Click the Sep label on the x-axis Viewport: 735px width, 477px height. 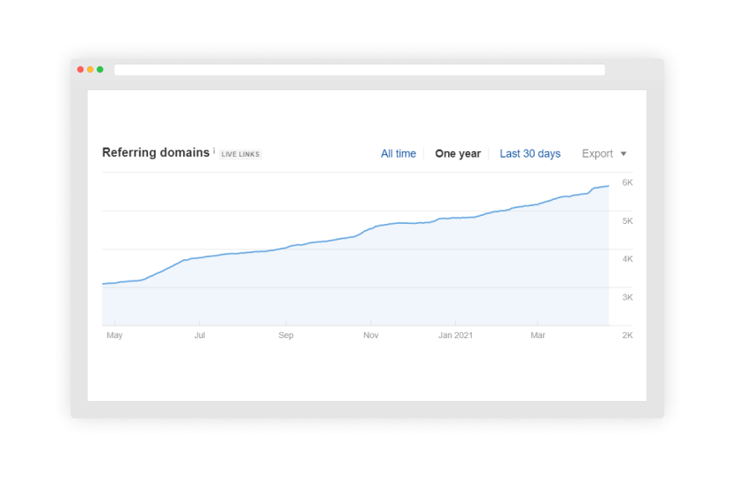286,335
